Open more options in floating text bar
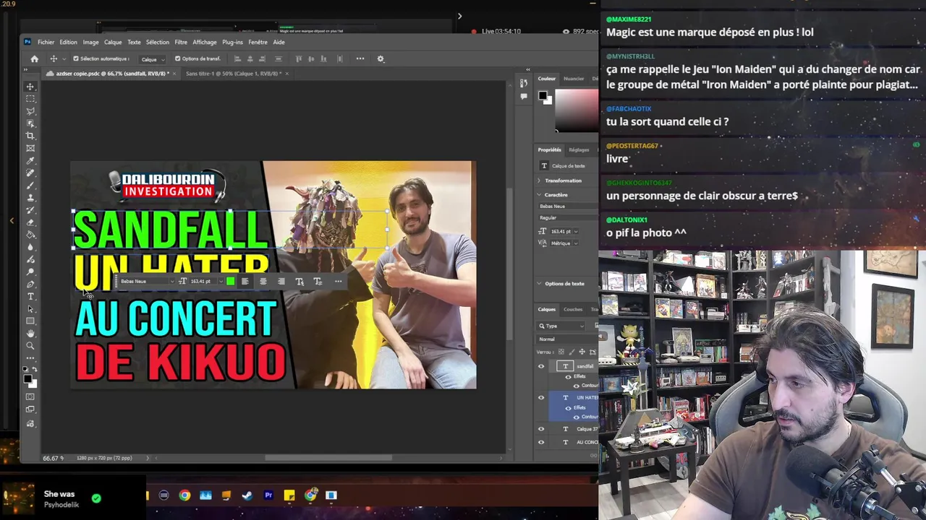Image resolution: width=926 pixels, height=520 pixels. [338, 281]
